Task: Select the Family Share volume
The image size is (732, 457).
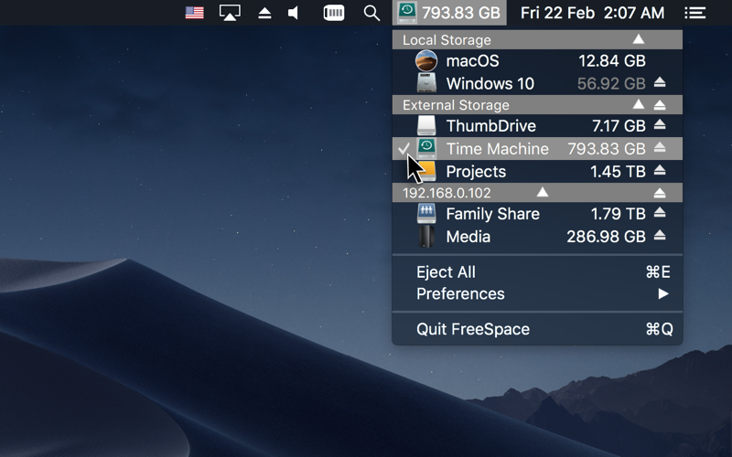Action: pos(537,214)
